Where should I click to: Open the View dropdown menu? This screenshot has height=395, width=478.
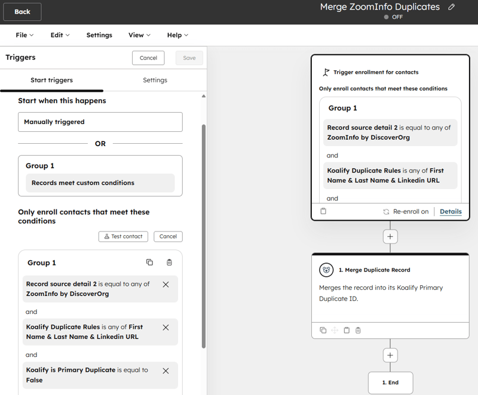pyautogui.click(x=138, y=35)
